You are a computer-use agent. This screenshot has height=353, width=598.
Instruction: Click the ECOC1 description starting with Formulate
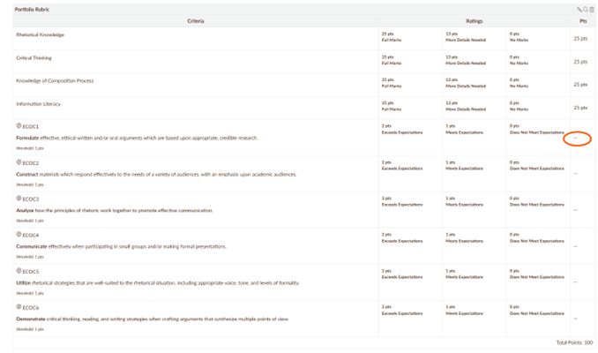[x=137, y=139]
